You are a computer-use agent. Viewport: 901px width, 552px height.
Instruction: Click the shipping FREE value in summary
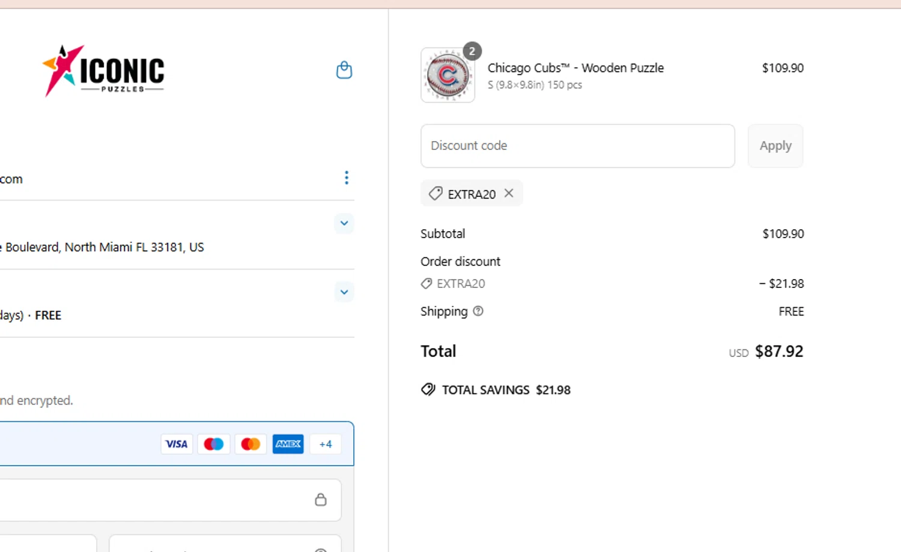791,311
